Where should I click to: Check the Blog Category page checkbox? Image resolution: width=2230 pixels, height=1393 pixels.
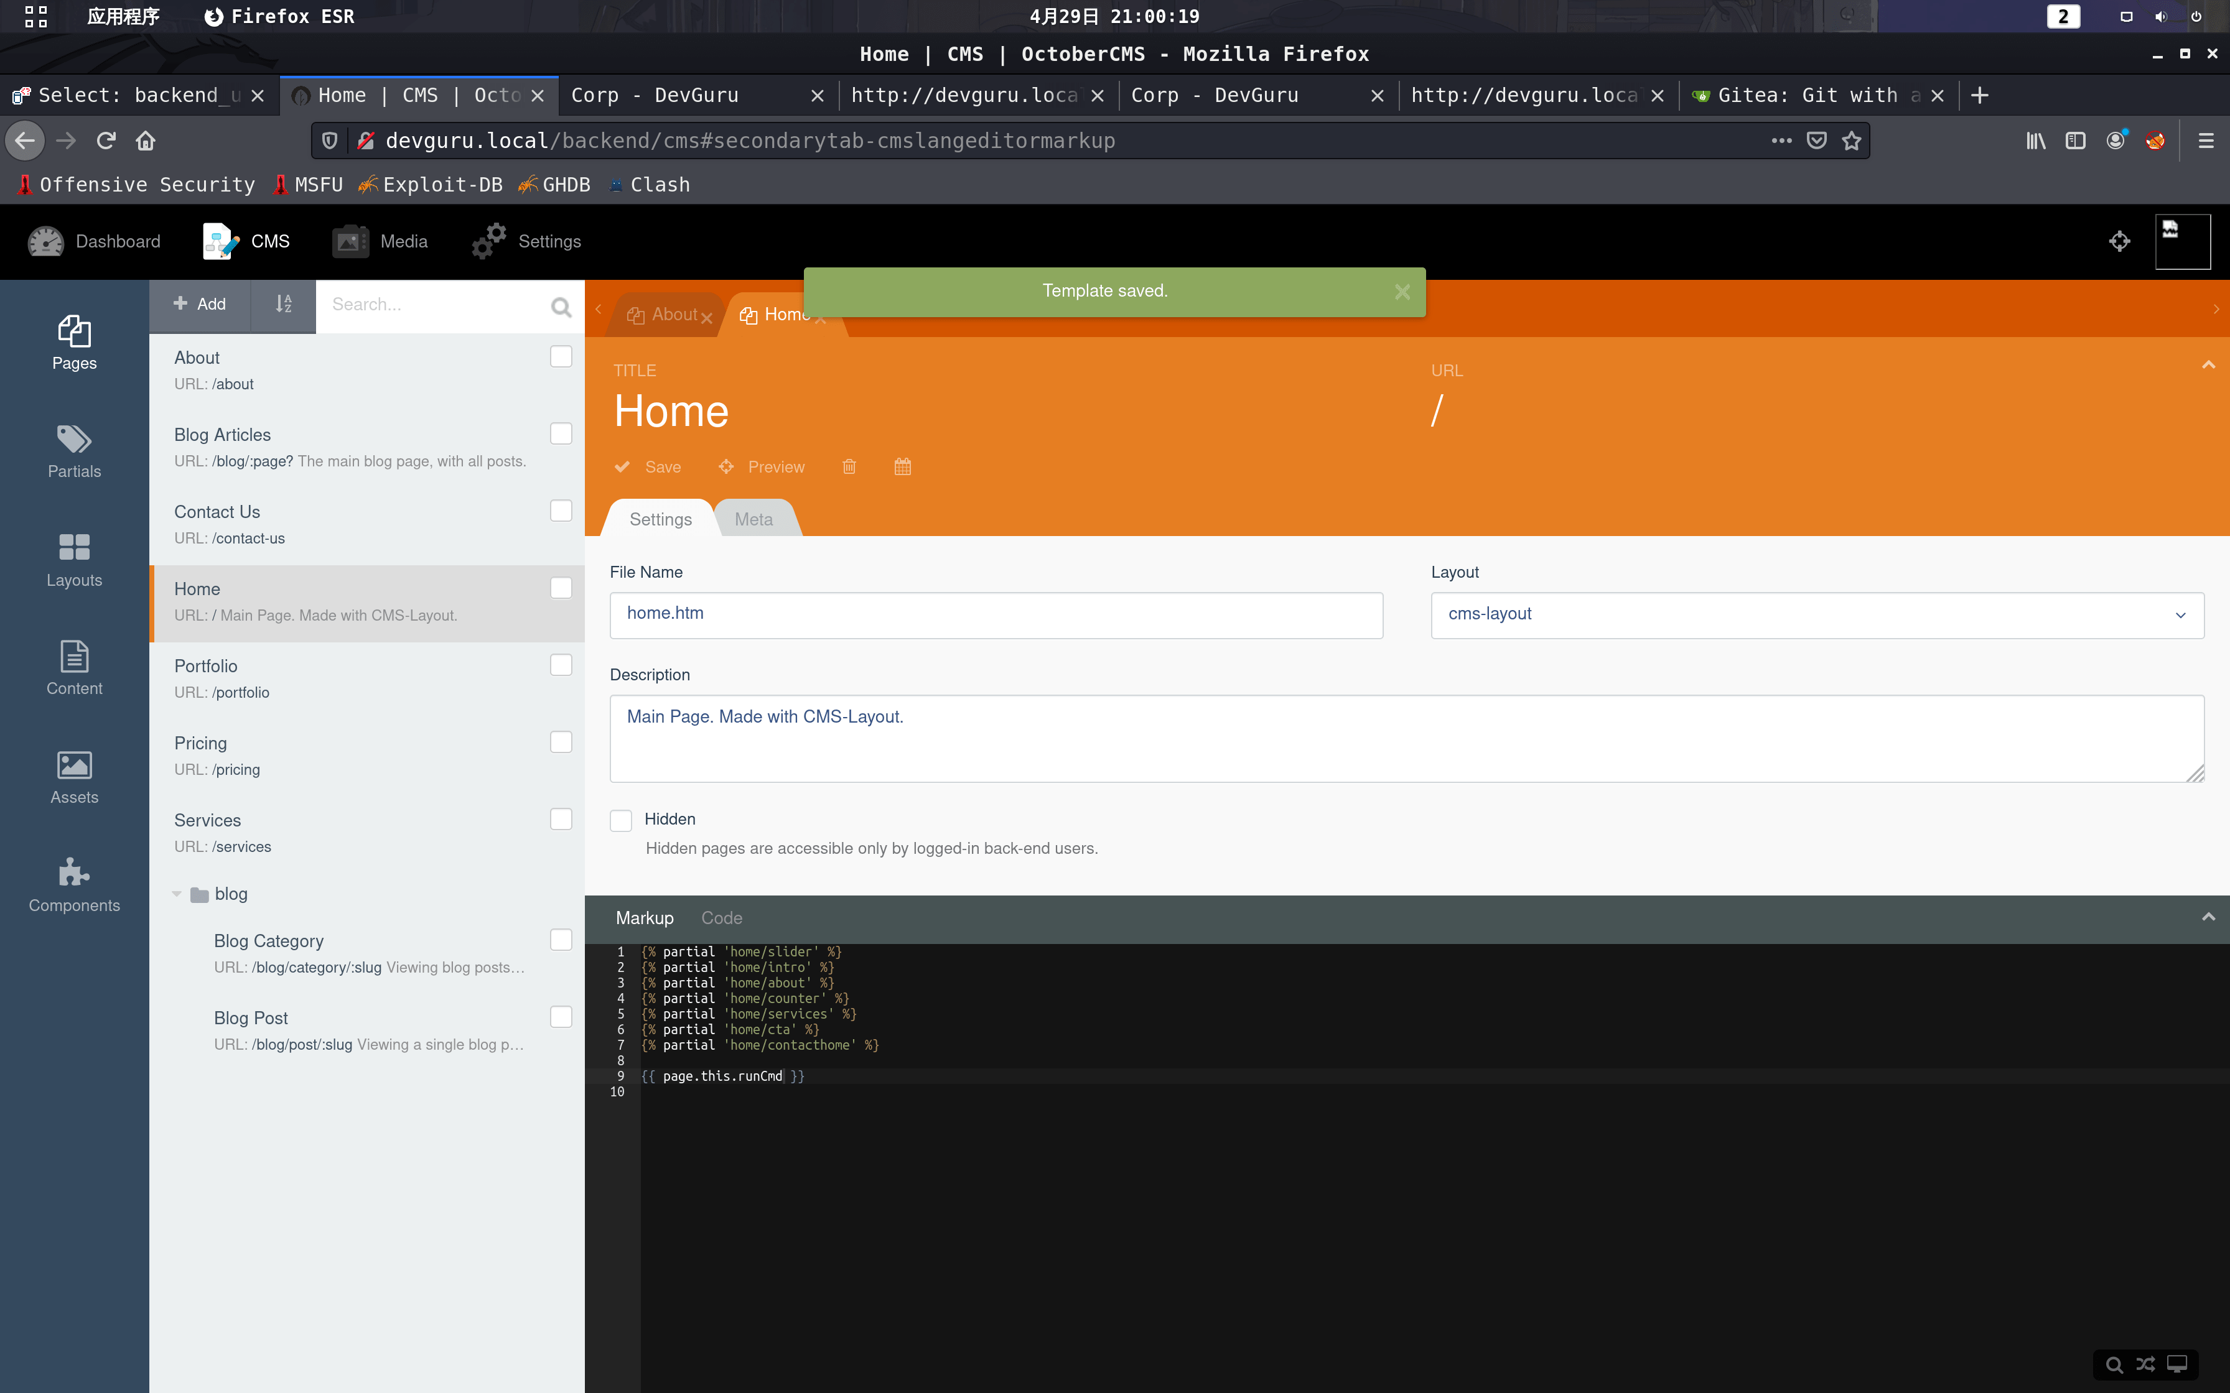click(561, 940)
